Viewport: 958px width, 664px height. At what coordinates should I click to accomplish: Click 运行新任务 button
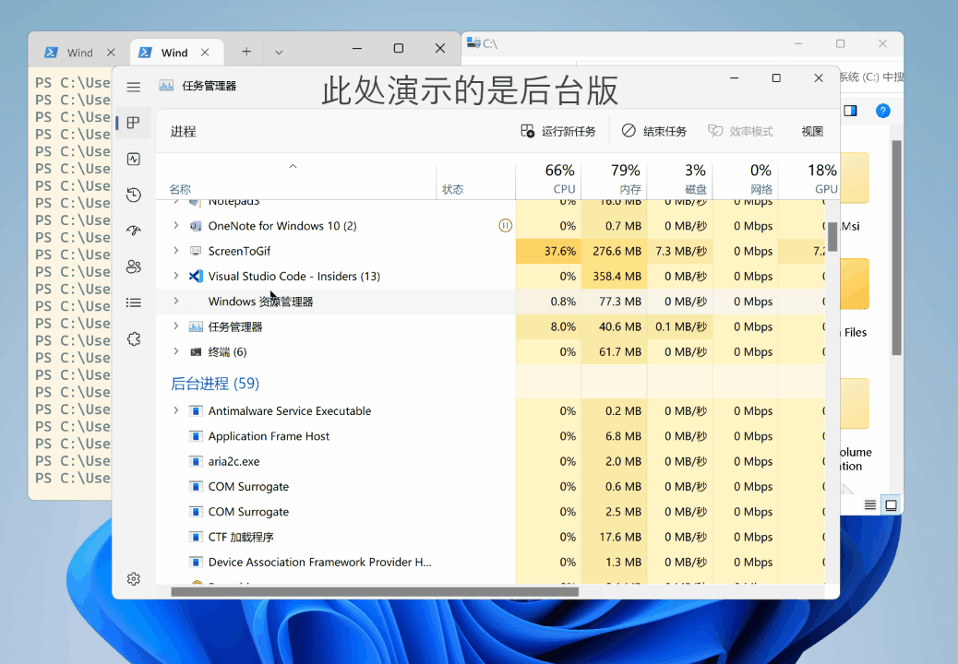pyautogui.click(x=557, y=131)
